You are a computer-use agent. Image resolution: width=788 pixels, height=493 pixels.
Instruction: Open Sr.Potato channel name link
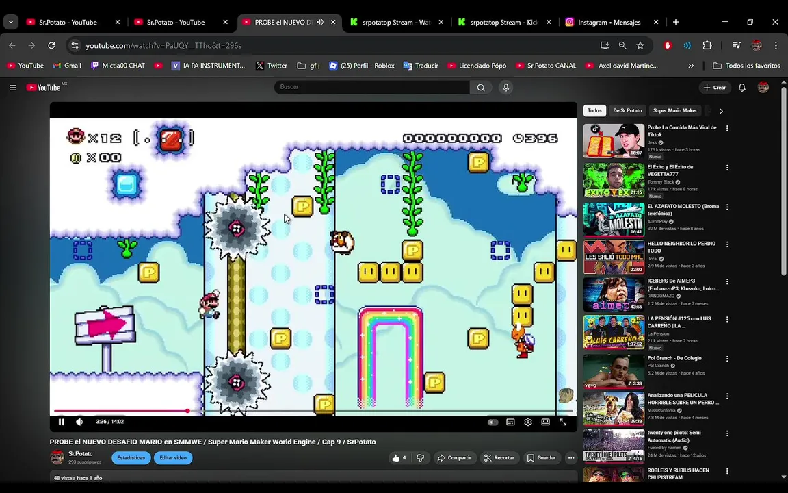[x=81, y=454]
